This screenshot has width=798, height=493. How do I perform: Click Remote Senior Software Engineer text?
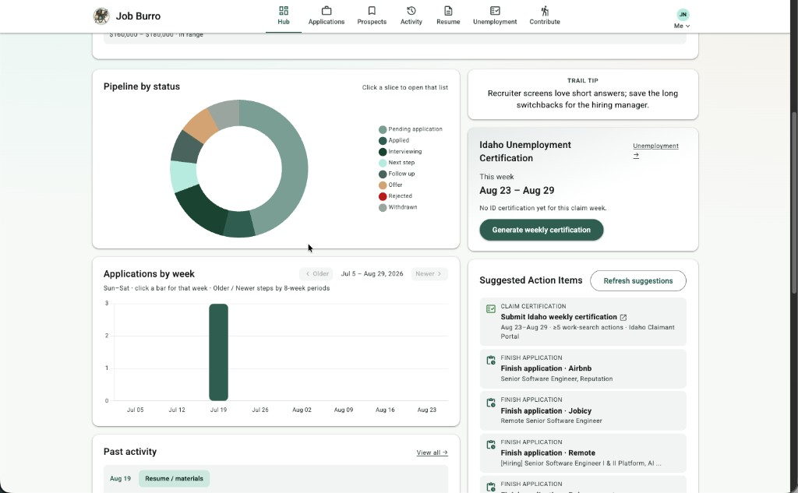click(551, 421)
